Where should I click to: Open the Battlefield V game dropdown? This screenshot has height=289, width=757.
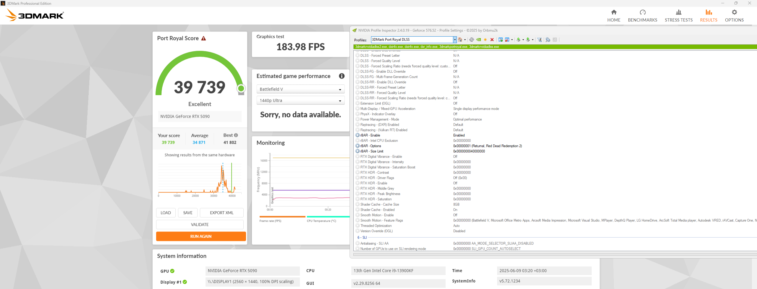300,89
